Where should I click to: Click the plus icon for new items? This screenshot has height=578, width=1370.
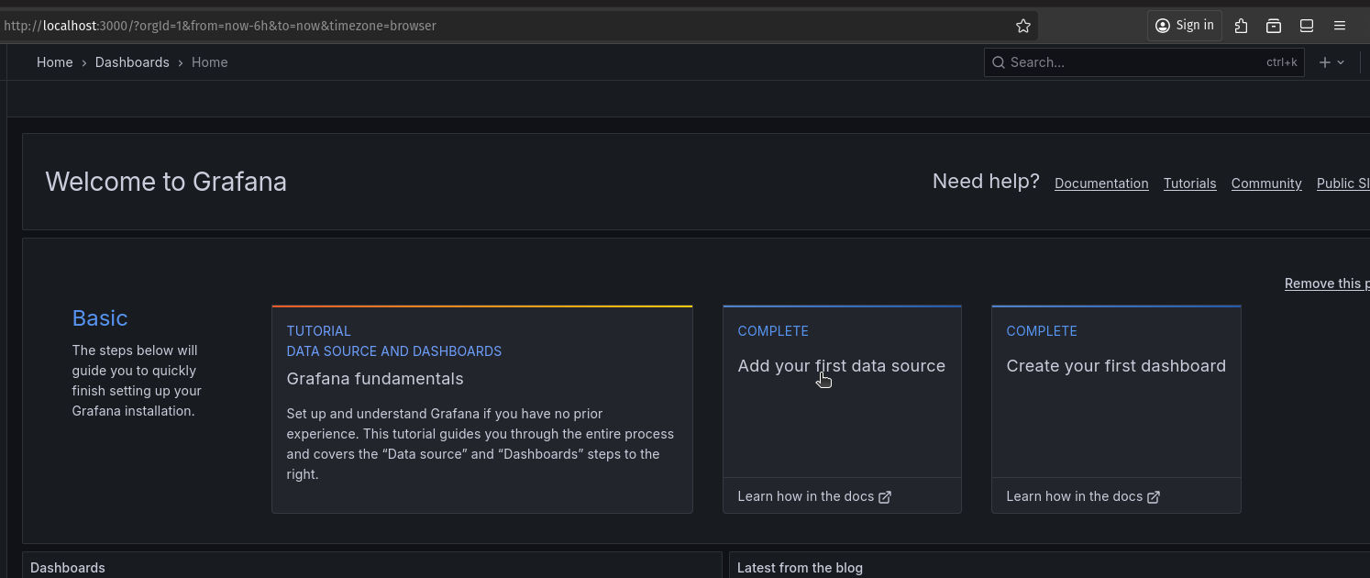pos(1324,62)
